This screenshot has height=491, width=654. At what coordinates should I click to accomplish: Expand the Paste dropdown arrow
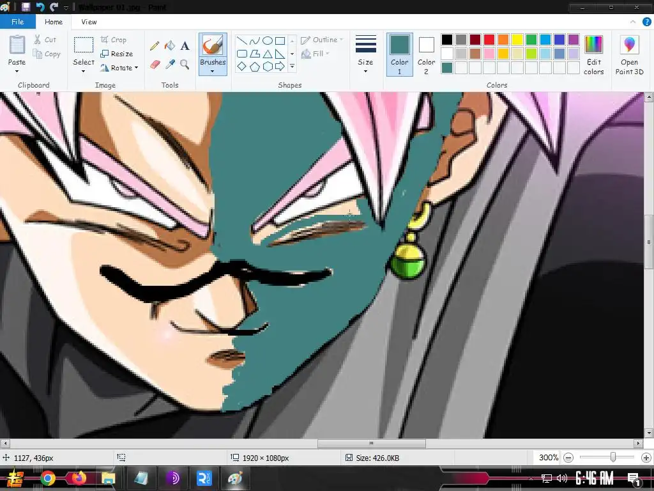tap(17, 72)
